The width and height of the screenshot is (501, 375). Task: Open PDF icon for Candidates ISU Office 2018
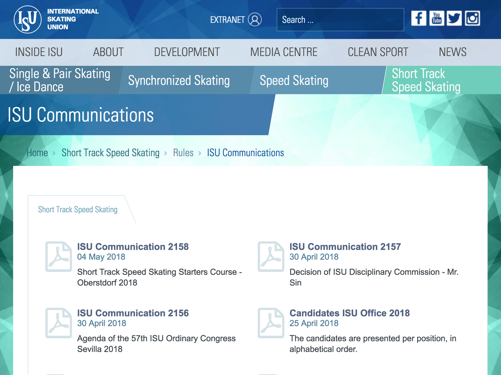(x=271, y=323)
